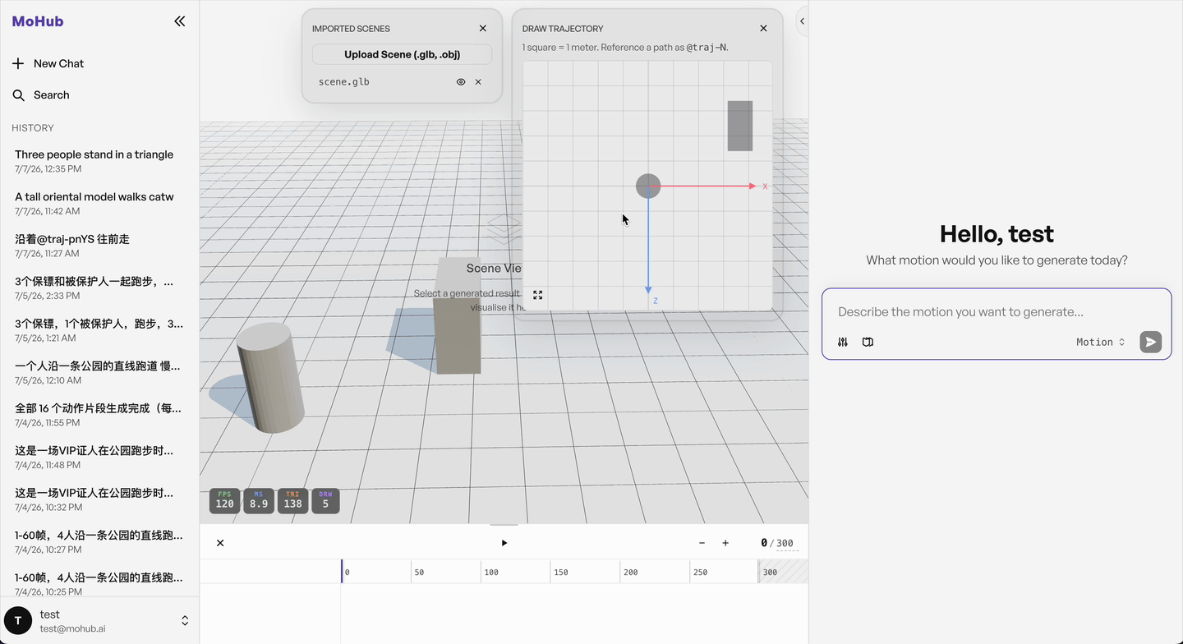The width and height of the screenshot is (1183, 644).
Task: Zoom in timeline with plus button
Action: [725, 543]
